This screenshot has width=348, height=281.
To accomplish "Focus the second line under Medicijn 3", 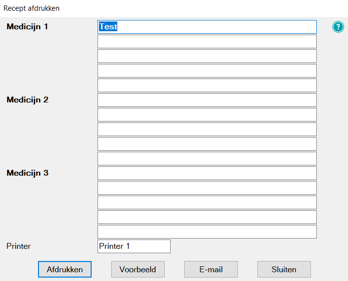I will (207, 188).
